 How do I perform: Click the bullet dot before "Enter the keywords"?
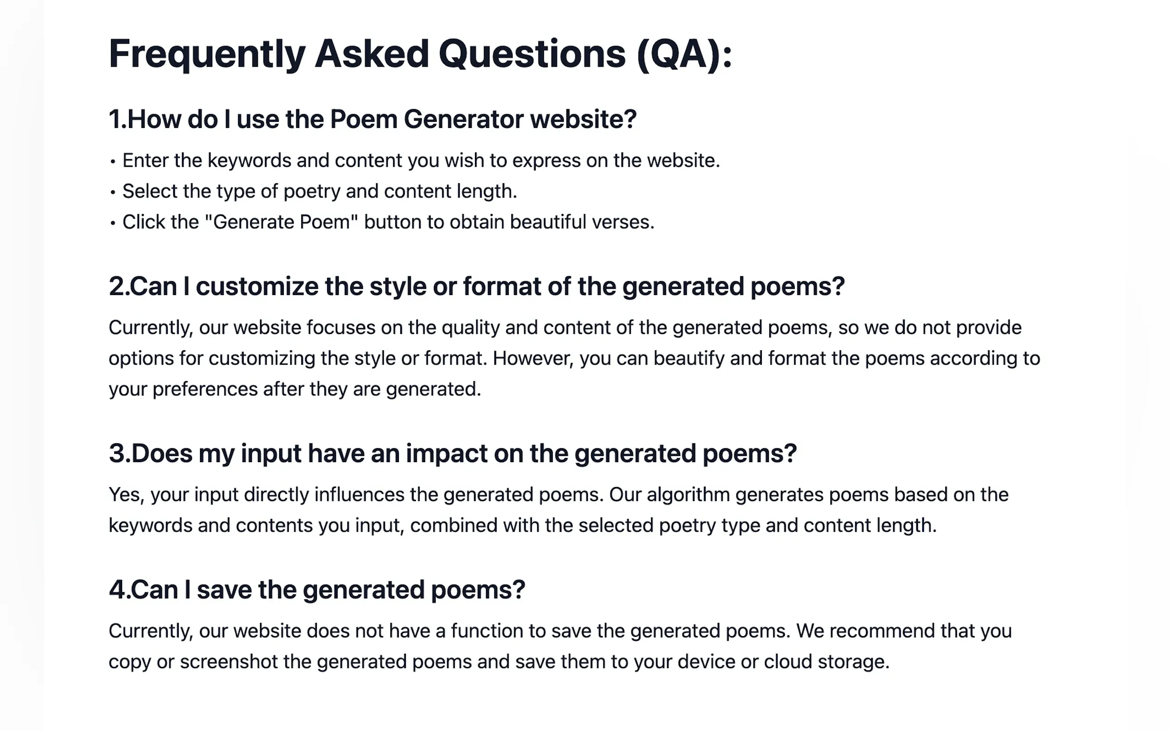(x=113, y=162)
